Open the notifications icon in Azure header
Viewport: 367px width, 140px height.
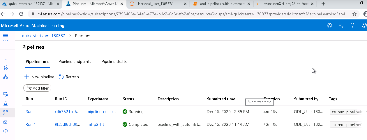click(341, 26)
